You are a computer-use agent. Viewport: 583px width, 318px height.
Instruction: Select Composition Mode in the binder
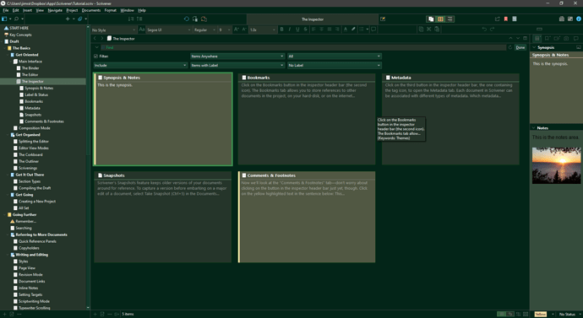(34, 128)
